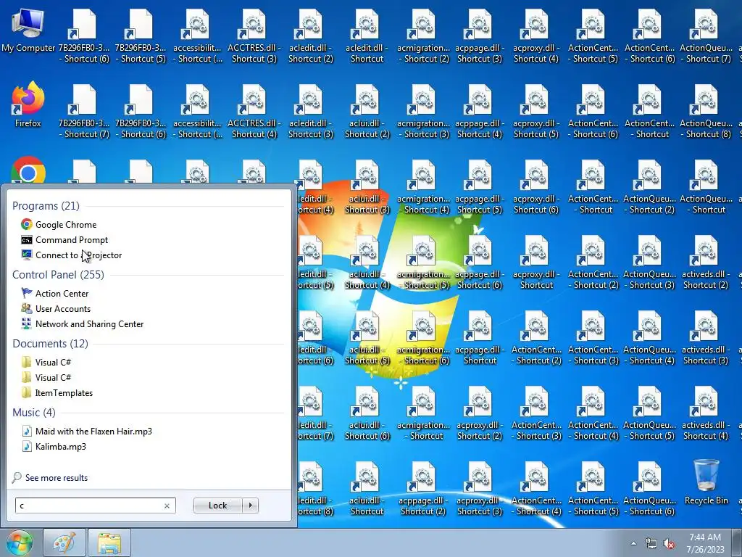The image size is (742, 557).
Task: Select acppage.dll - Shortcut (3) desktop icon
Action: (x=480, y=36)
